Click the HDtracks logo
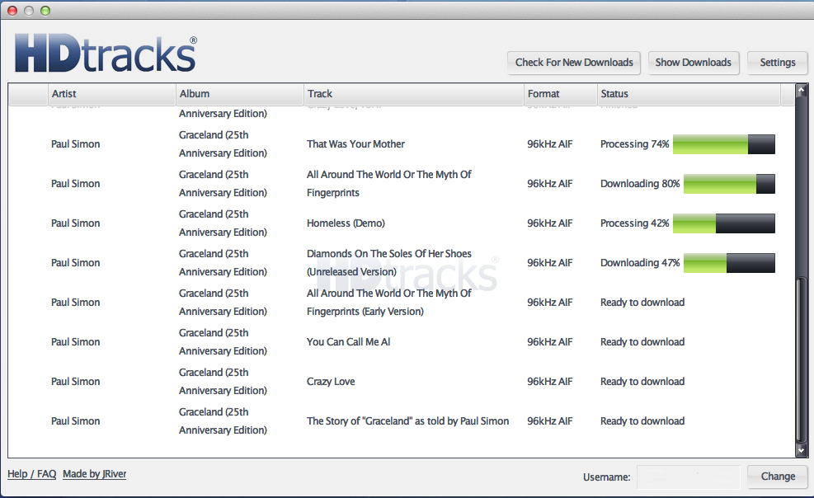Viewport: 814px width, 498px height. pos(103,52)
